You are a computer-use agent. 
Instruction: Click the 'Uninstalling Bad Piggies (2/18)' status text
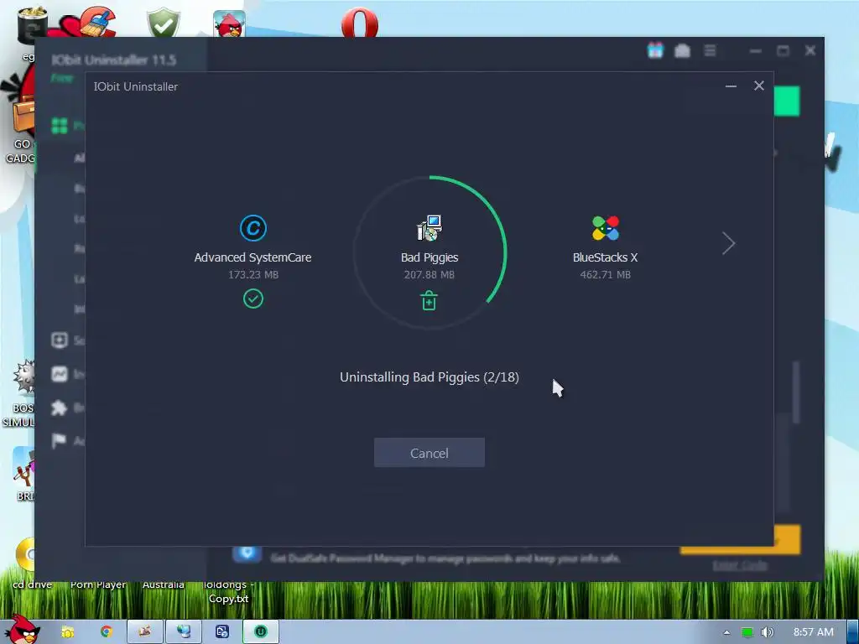[x=429, y=377]
